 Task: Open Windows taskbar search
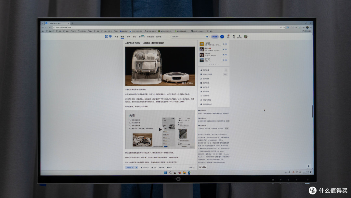[x=170, y=173]
